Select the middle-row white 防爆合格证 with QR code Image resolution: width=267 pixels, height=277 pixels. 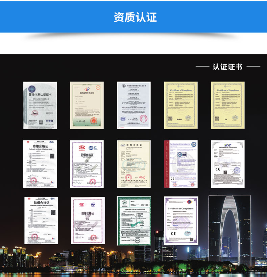(40, 164)
